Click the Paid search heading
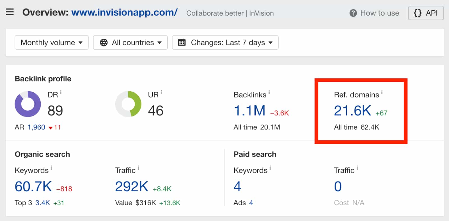The height and width of the screenshot is (221, 449). point(255,154)
